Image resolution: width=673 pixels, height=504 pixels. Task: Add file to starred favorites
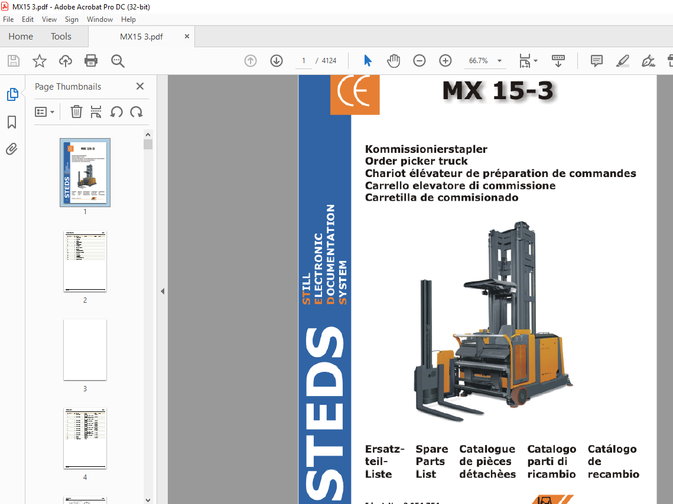pyautogui.click(x=40, y=61)
